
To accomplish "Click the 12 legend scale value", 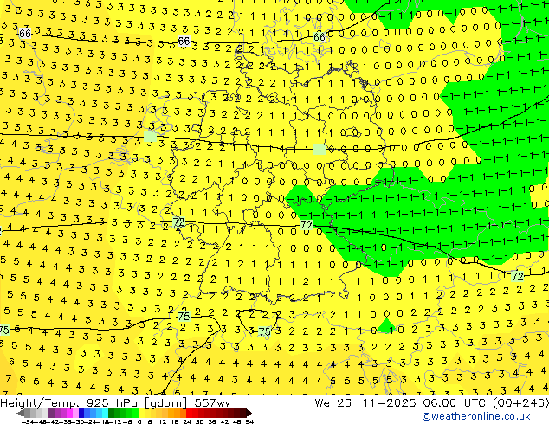I will pos(162,422).
